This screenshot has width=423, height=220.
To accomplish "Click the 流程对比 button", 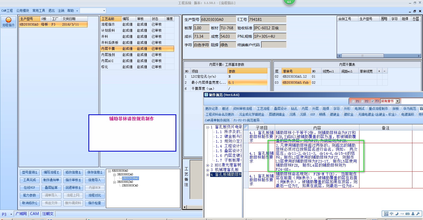I will click(x=95, y=195).
